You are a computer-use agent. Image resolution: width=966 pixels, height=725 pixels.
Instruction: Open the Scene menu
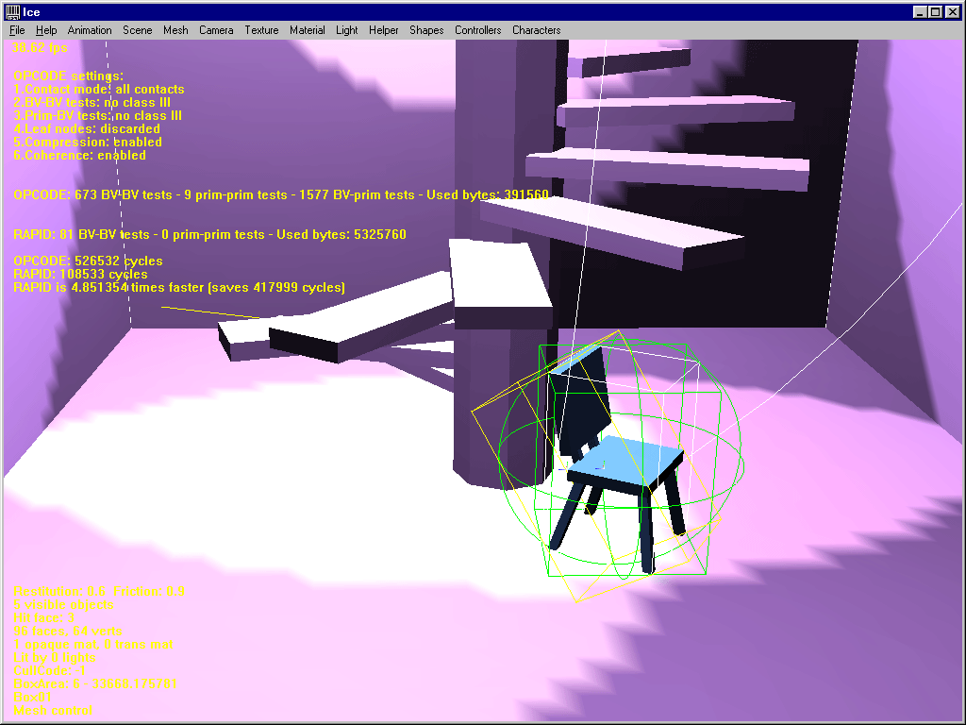tap(138, 30)
